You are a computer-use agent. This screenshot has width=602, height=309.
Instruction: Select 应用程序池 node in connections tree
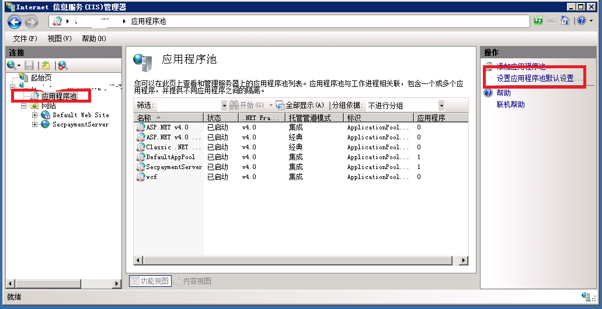59,96
